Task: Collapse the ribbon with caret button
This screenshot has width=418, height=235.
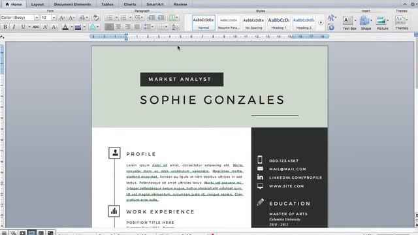Action: pos(405,5)
